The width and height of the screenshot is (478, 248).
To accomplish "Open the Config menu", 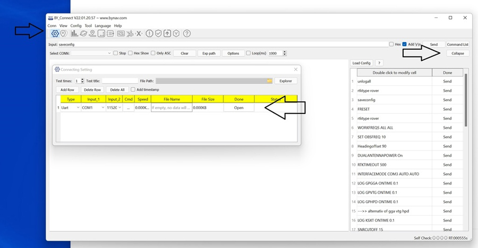I will (x=76, y=25).
